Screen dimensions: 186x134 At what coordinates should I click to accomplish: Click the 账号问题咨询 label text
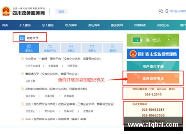(x=153, y=89)
